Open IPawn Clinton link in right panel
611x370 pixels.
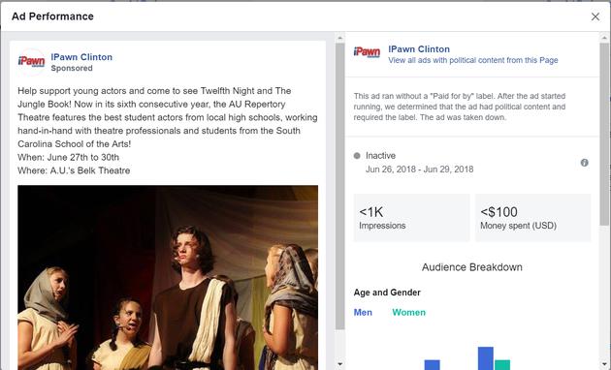tap(419, 49)
